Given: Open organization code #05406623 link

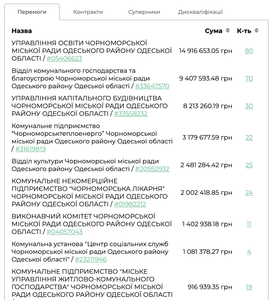Looking at the screenshot, I should 64,59.
